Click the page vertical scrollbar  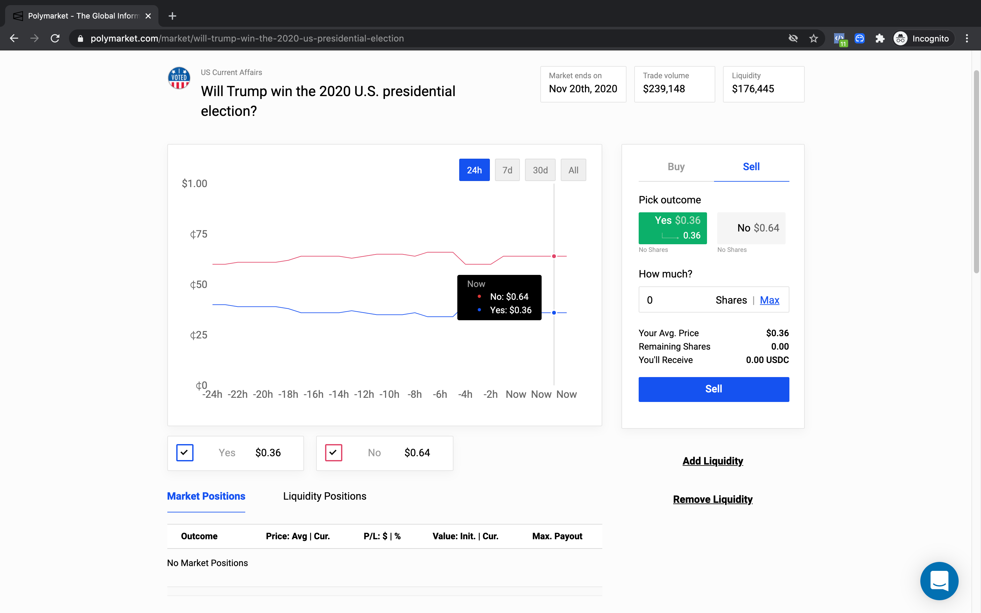(976, 172)
